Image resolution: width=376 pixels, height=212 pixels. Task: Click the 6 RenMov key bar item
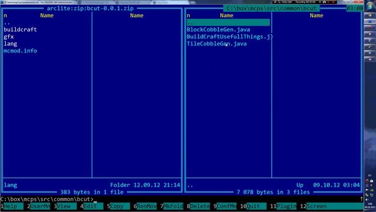145,206
